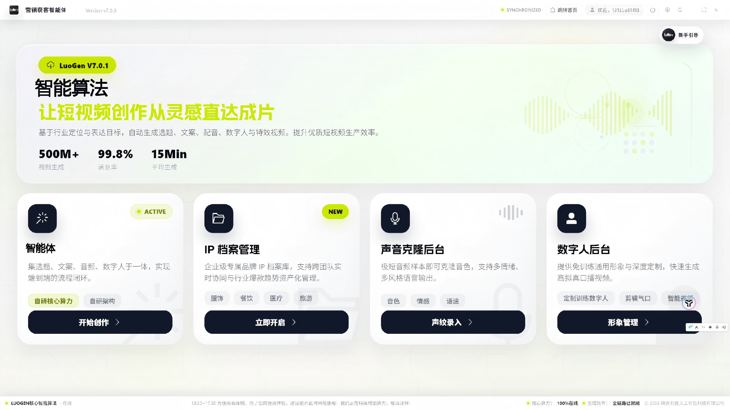Click the refresh icon in header
The width and height of the screenshot is (730, 410).
click(x=680, y=10)
